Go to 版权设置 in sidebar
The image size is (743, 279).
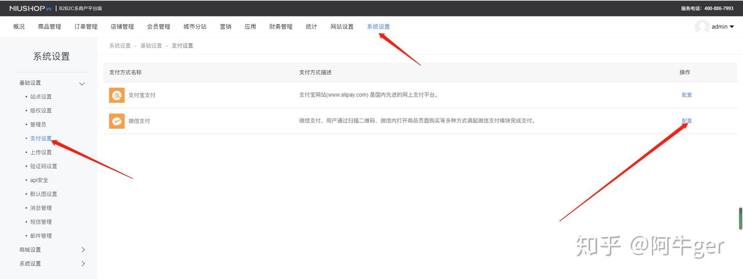coord(41,111)
